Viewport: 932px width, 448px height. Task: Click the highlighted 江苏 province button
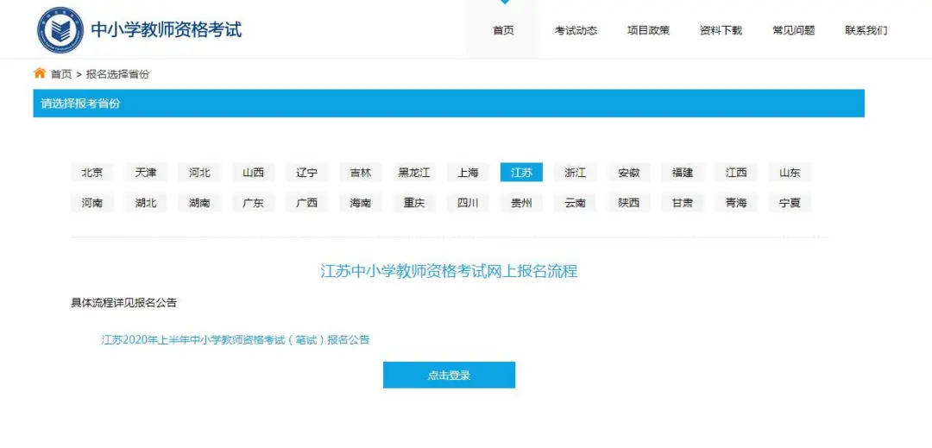pos(521,173)
